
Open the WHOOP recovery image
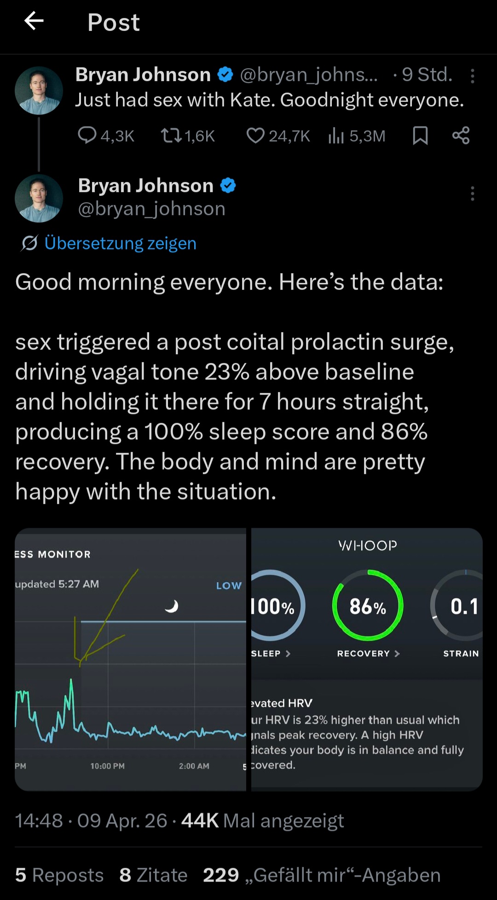[367, 660]
